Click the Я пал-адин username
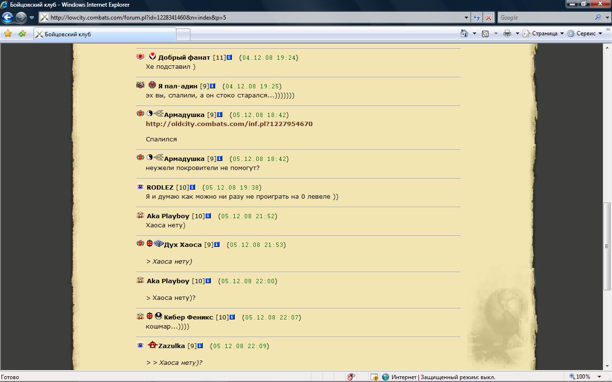 click(x=177, y=86)
